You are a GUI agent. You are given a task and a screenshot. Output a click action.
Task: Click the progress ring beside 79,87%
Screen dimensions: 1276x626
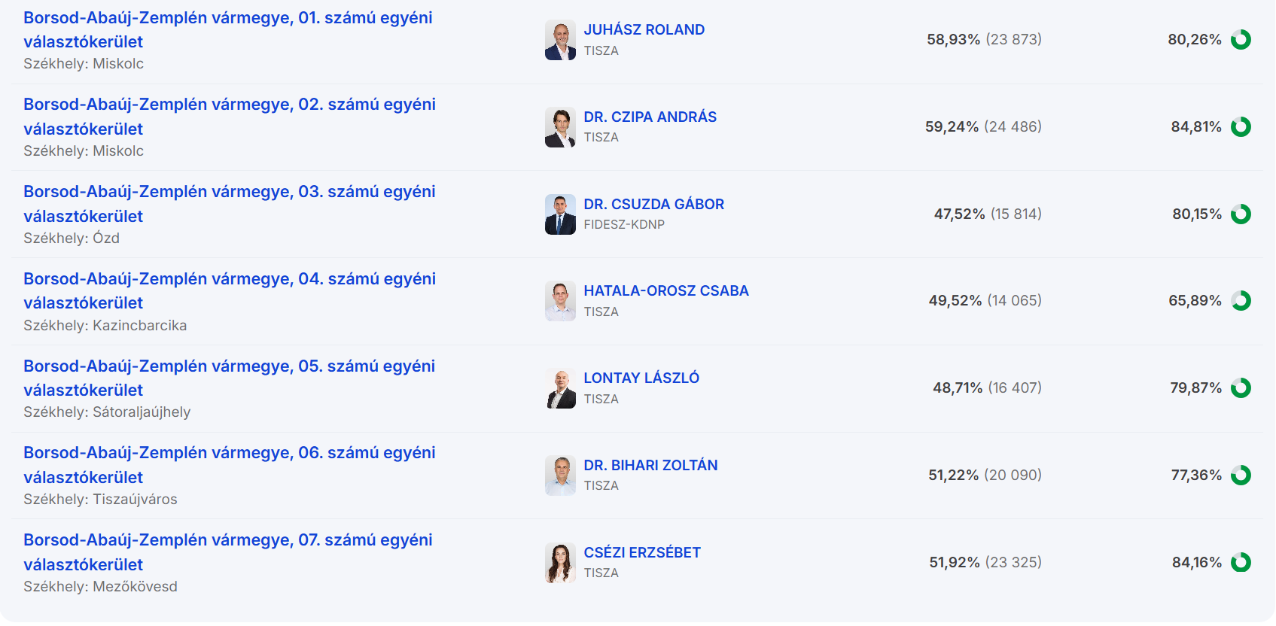[x=1241, y=387]
